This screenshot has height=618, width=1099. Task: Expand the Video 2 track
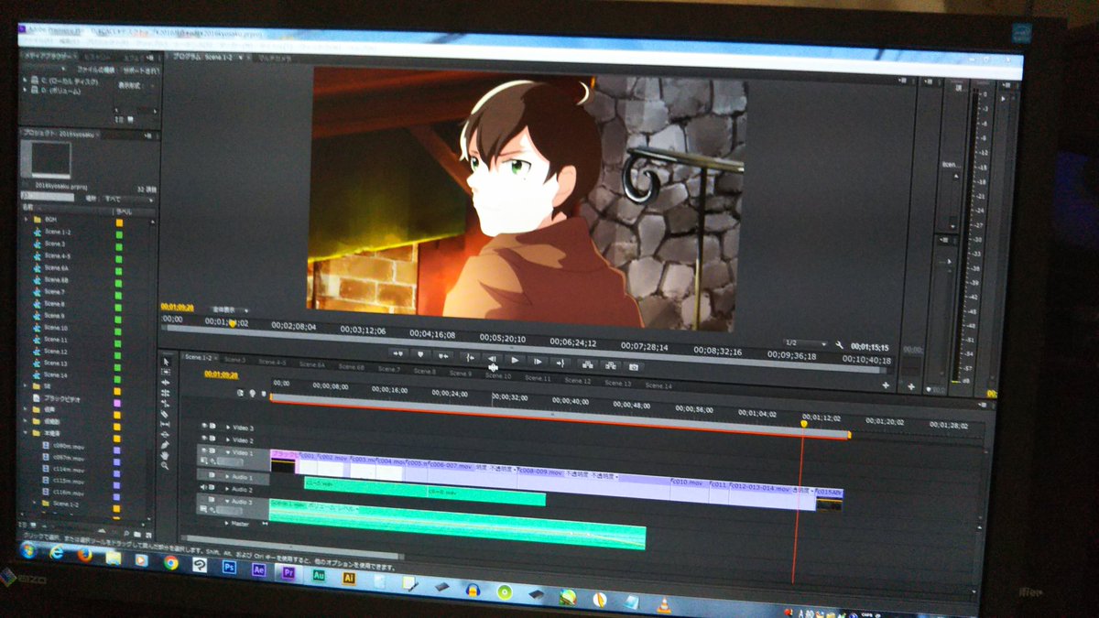[x=228, y=440]
